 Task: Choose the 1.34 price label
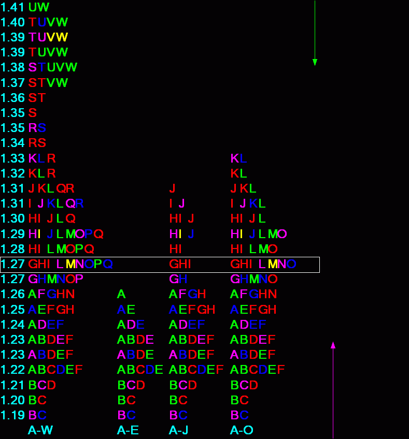[x=12, y=143]
